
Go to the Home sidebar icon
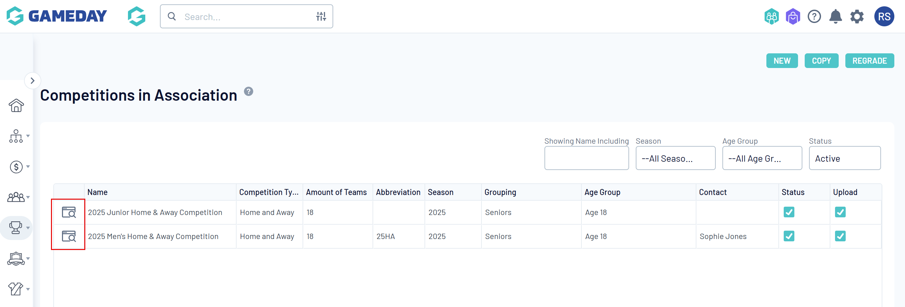click(16, 105)
